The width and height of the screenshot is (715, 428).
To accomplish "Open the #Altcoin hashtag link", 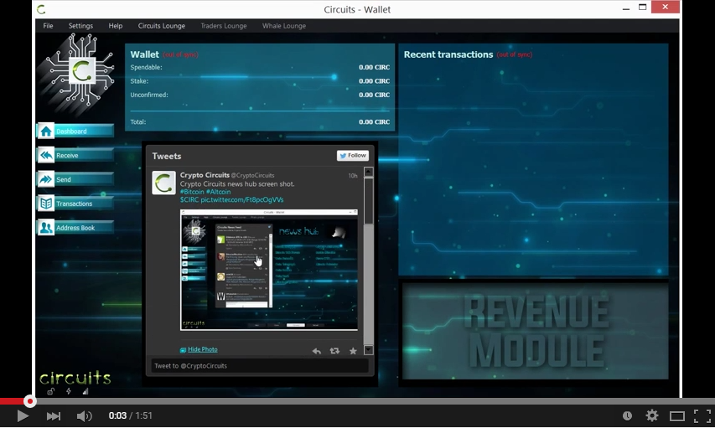I will pyautogui.click(x=219, y=192).
